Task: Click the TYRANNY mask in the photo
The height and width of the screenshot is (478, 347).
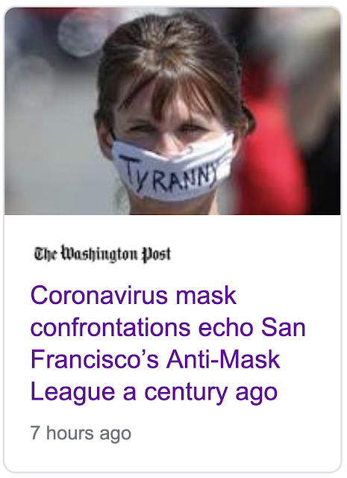Action: click(x=171, y=169)
